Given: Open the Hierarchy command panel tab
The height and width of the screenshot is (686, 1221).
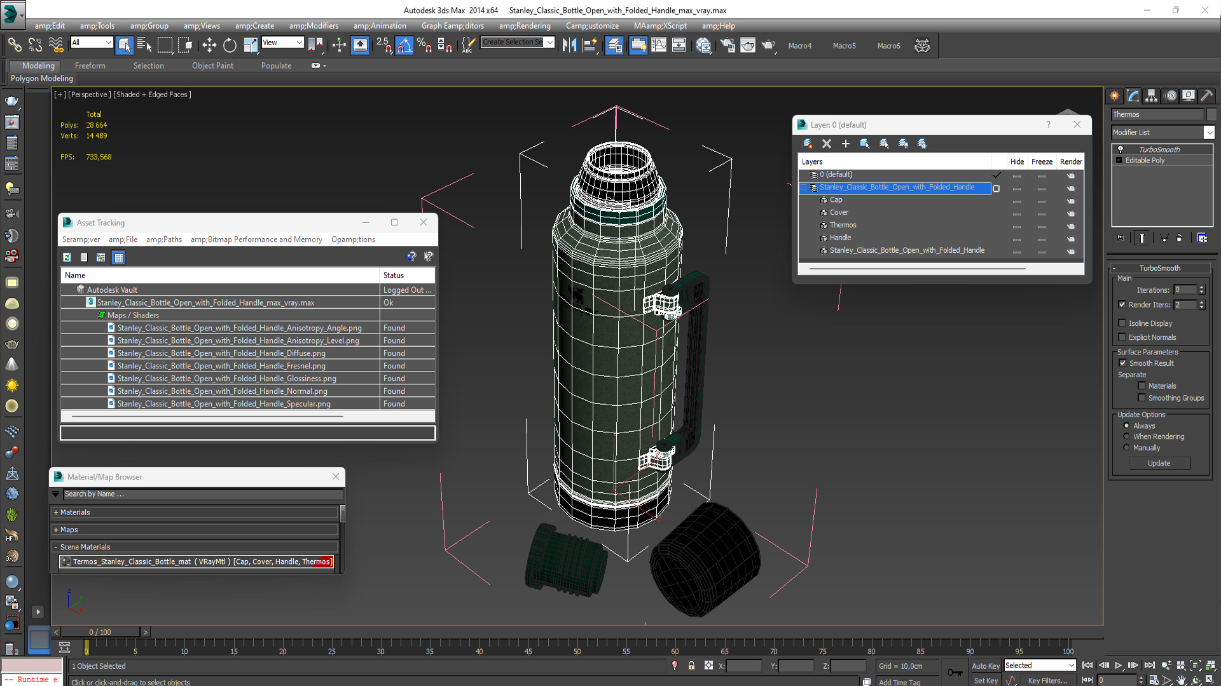Looking at the screenshot, I should click(x=1152, y=96).
